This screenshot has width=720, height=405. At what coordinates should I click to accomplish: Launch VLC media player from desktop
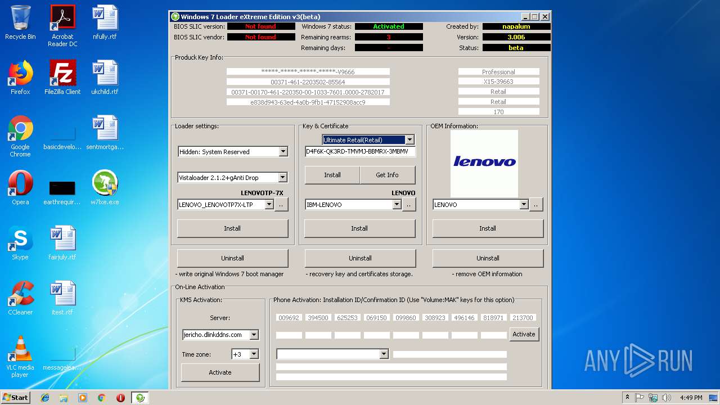(20, 357)
